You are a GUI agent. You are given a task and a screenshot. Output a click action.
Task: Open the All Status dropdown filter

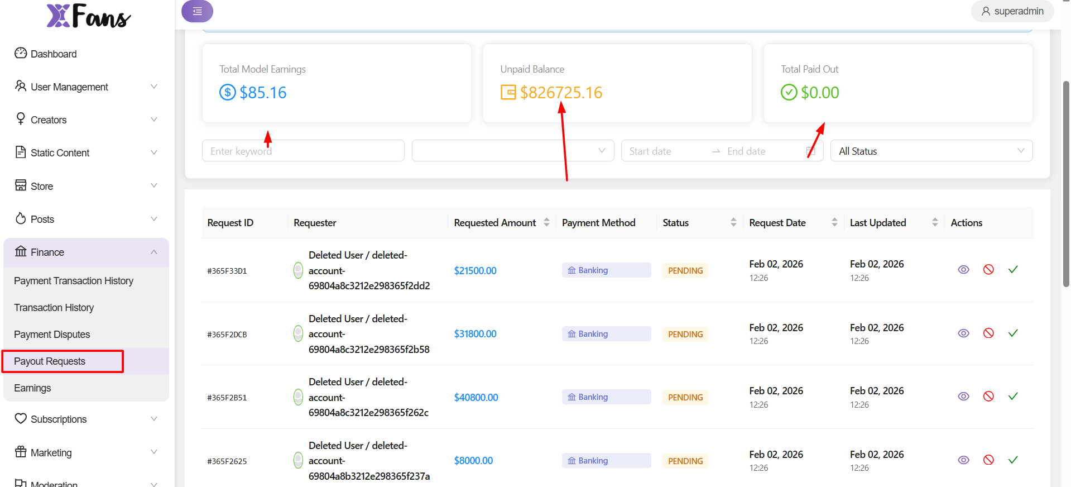click(x=931, y=151)
